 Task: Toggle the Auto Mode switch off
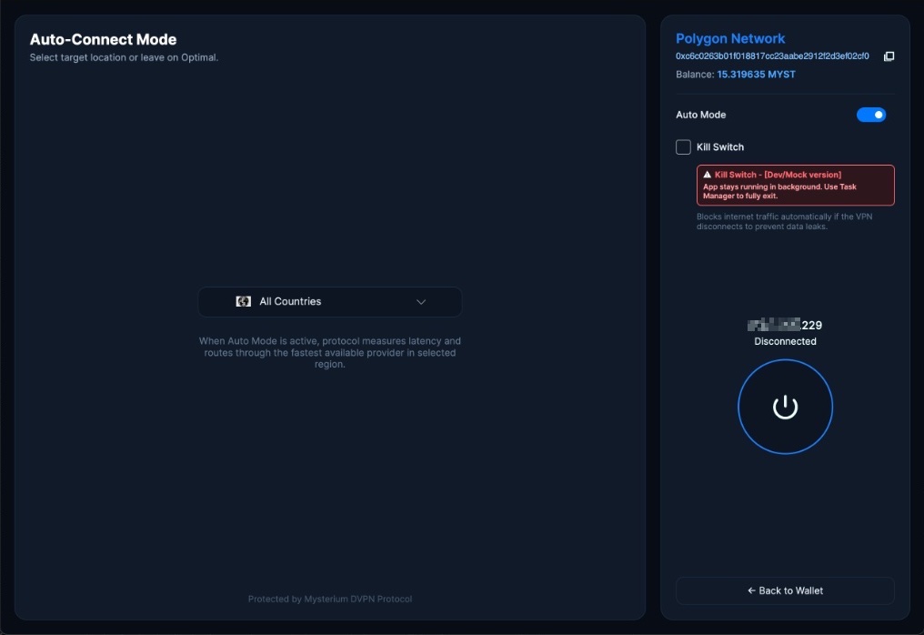(871, 115)
